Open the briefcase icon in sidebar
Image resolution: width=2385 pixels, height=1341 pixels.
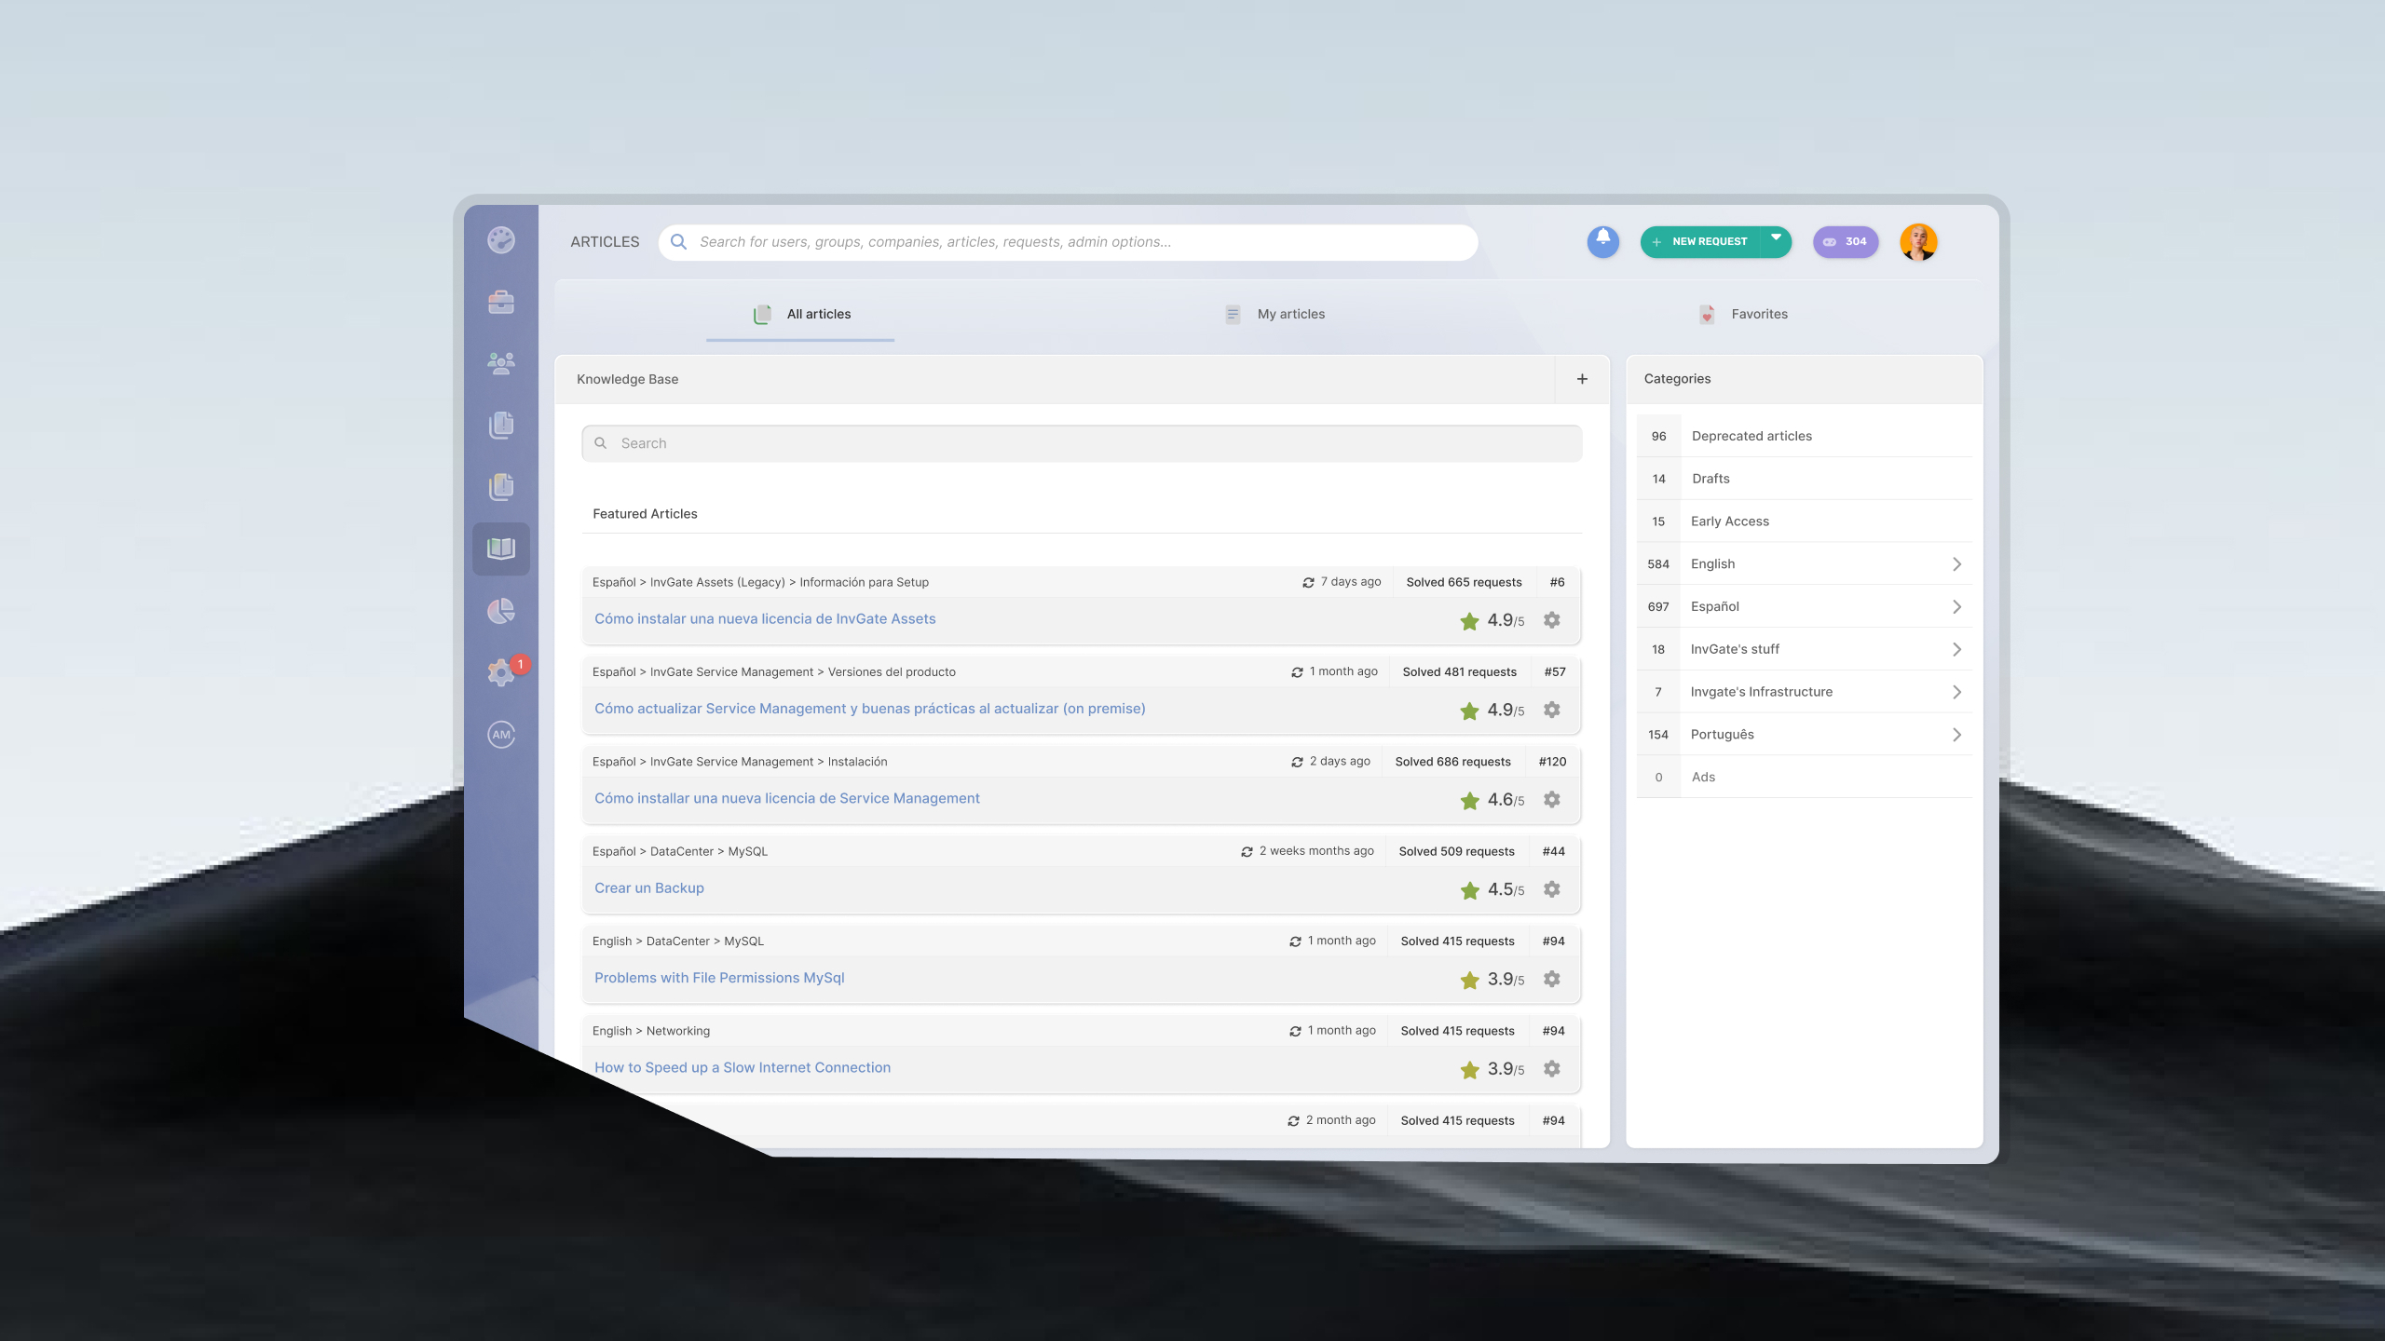tap(501, 302)
